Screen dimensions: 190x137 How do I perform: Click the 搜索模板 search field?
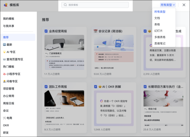click(x=95, y=5)
